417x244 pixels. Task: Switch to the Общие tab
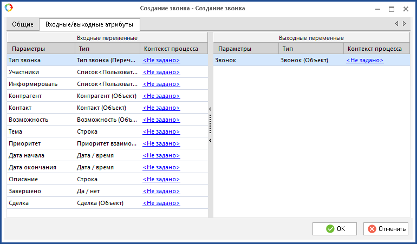23,24
